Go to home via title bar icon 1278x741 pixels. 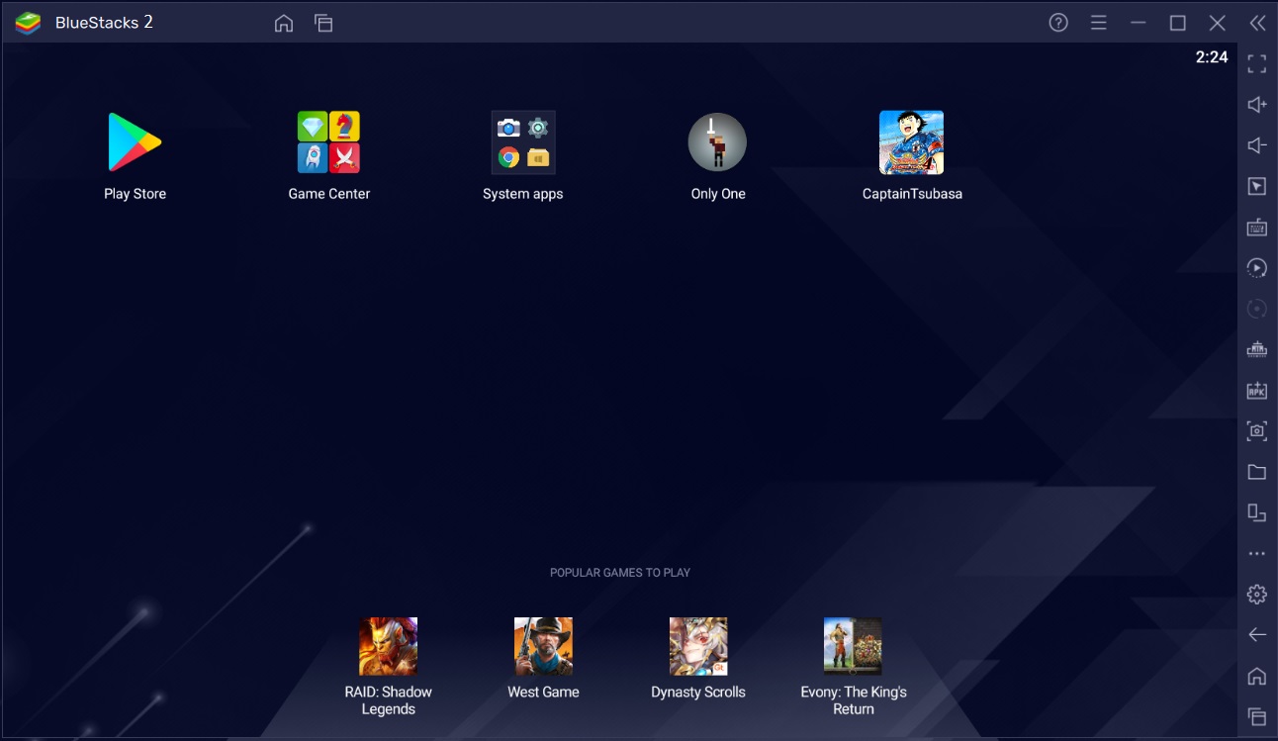(284, 23)
